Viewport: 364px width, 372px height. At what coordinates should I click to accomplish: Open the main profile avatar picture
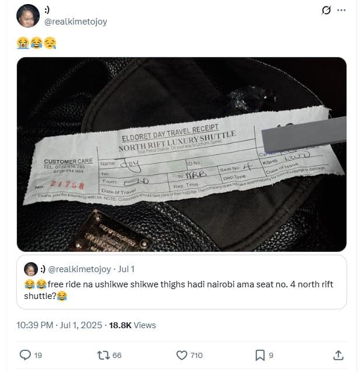click(x=28, y=16)
